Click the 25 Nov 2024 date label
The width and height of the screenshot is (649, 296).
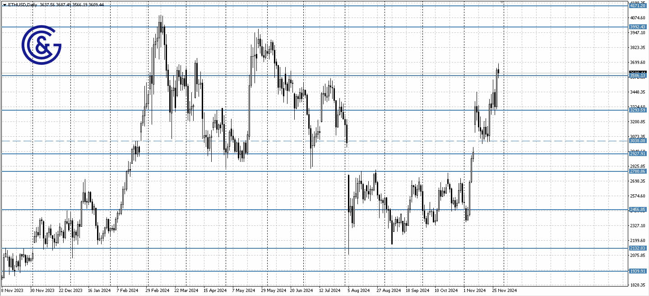coord(505,291)
